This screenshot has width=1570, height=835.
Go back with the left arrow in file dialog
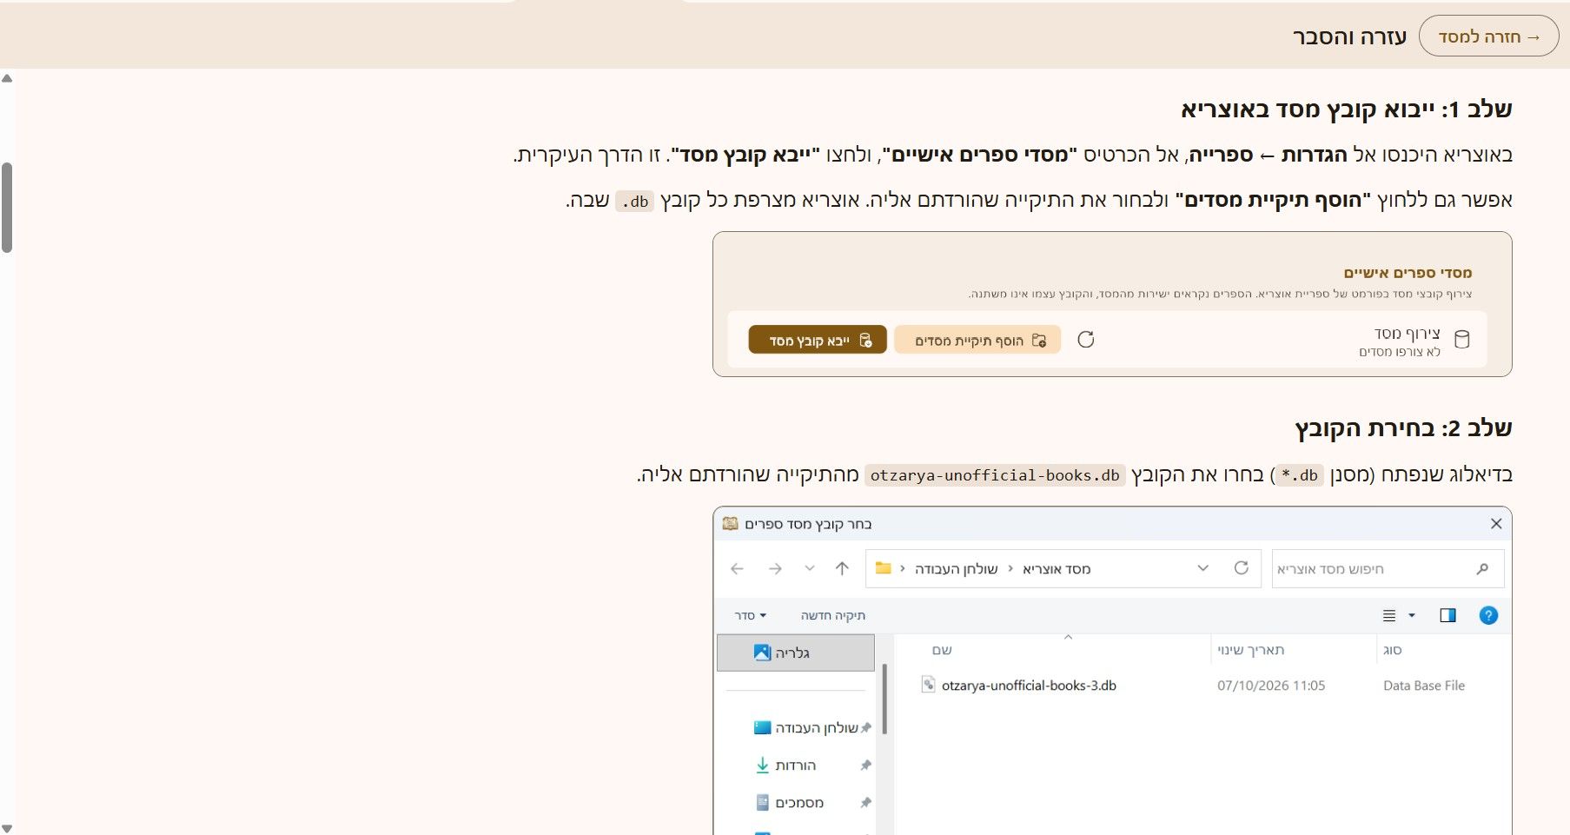737,569
